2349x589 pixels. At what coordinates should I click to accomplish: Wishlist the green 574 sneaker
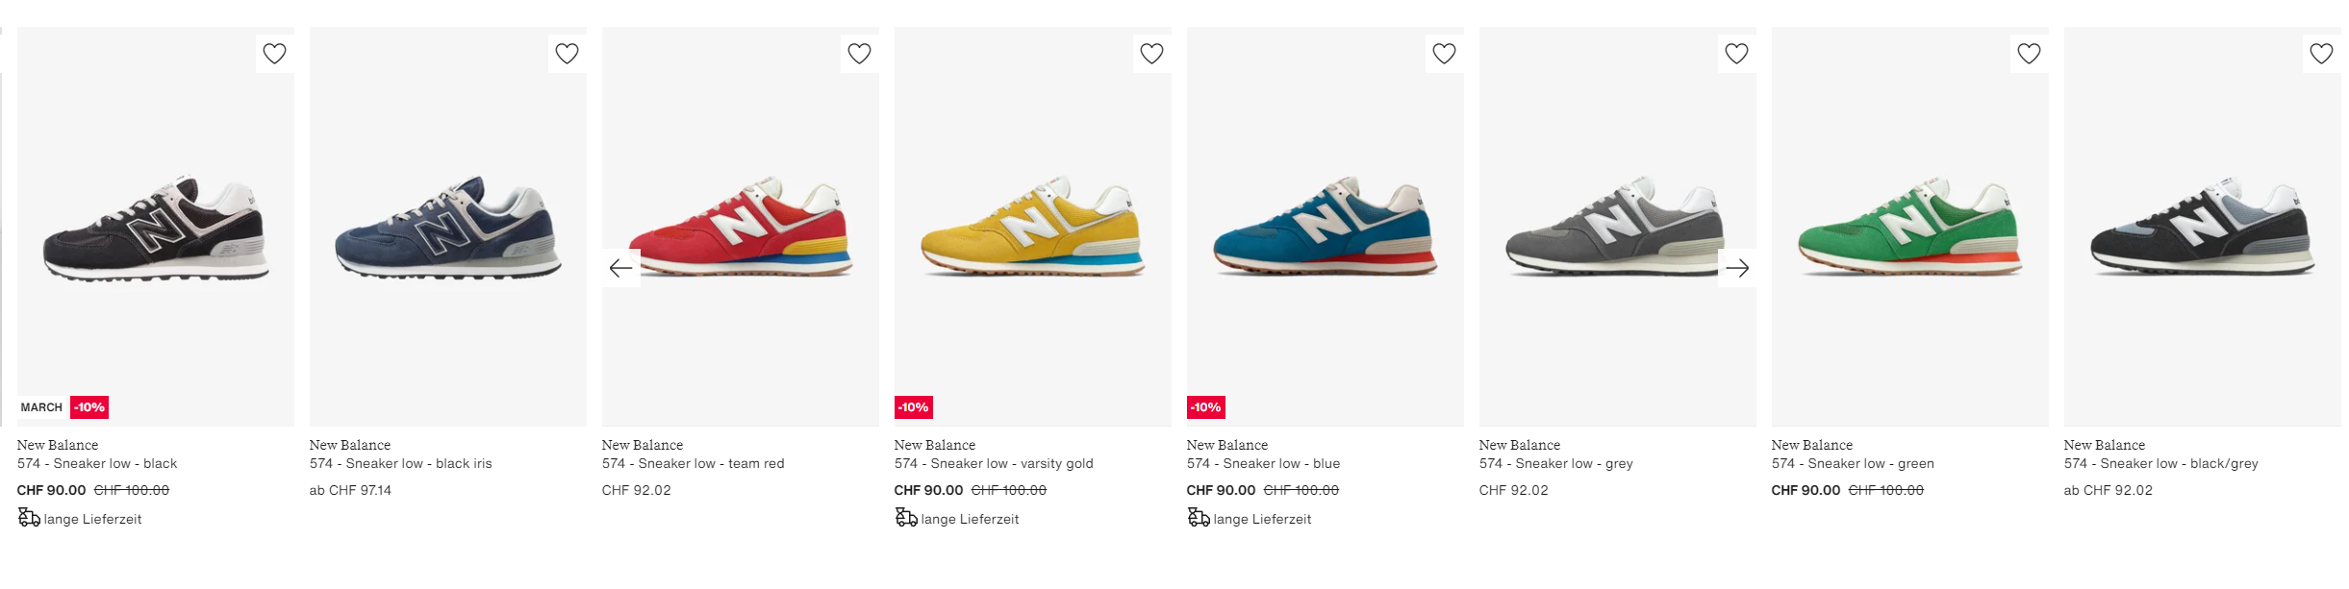[2030, 54]
